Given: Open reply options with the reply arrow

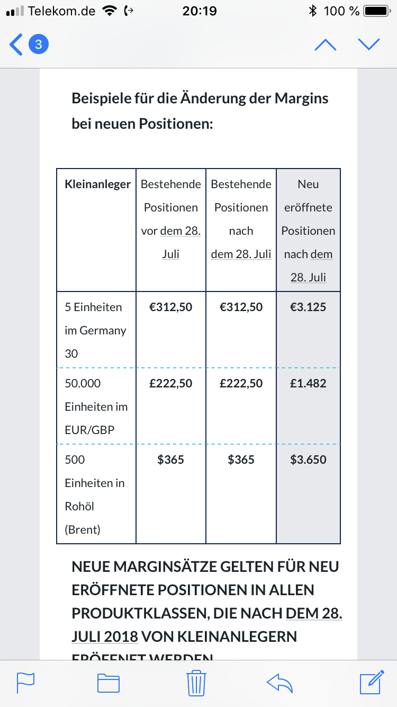Looking at the screenshot, I should [x=280, y=683].
